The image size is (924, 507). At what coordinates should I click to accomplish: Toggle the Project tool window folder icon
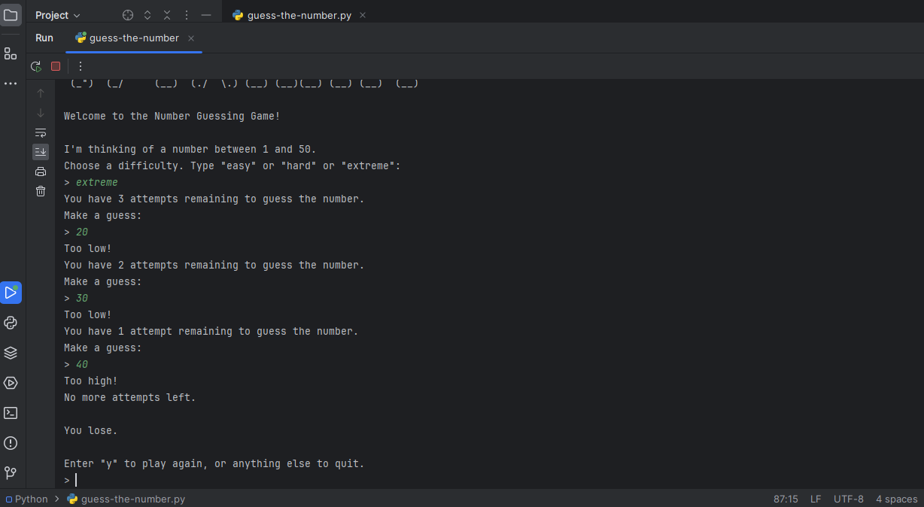tap(11, 15)
